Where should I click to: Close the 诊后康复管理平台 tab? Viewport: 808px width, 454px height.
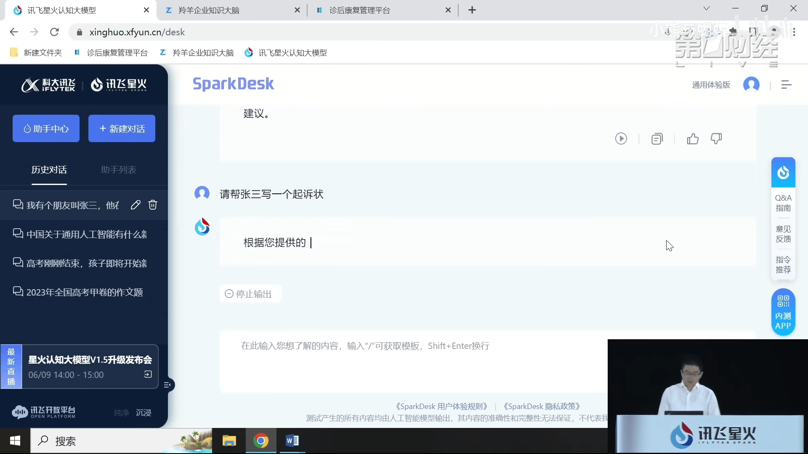[x=448, y=10]
